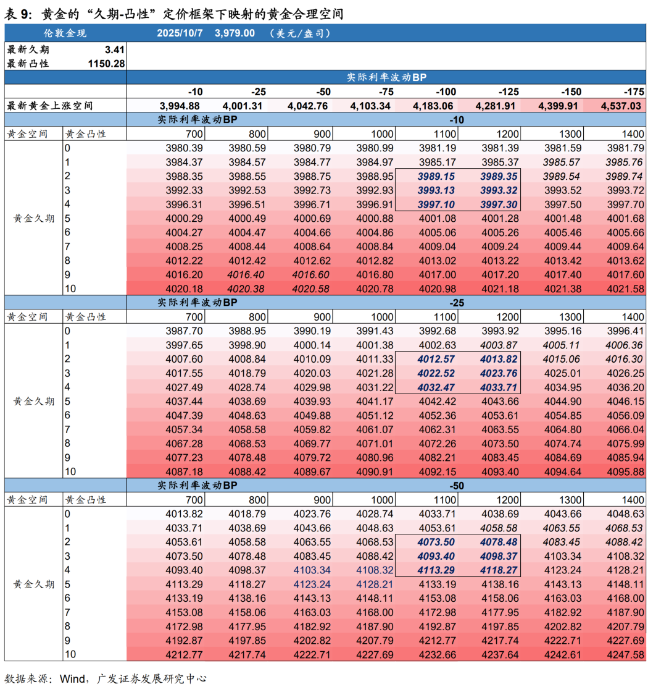Click the date cell 2025/10/7

click(x=180, y=33)
